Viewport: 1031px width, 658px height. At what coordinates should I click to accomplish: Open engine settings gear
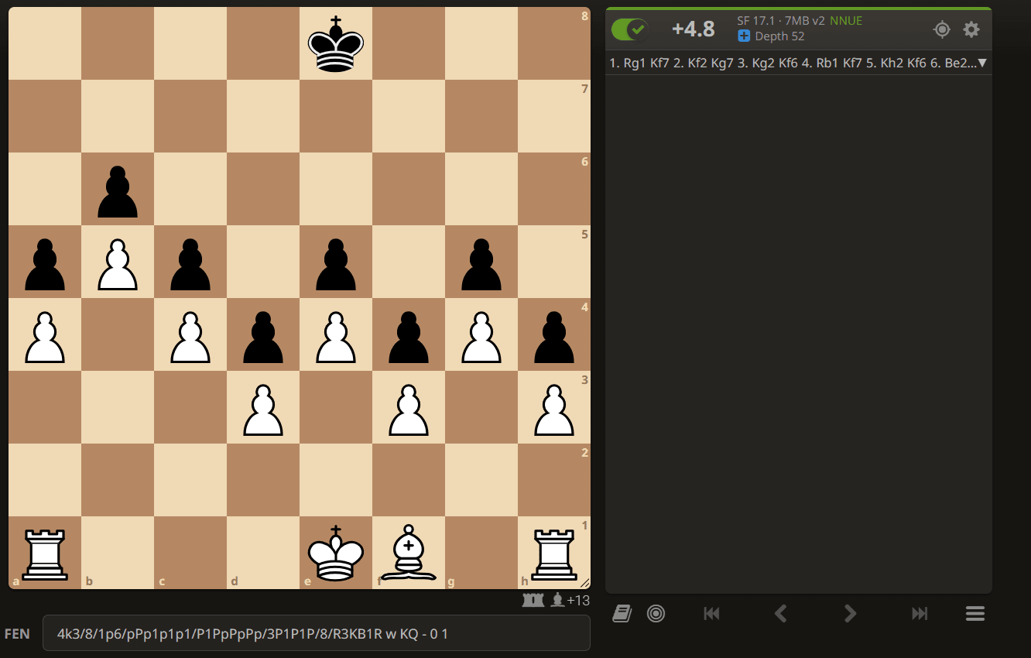click(971, 29)
